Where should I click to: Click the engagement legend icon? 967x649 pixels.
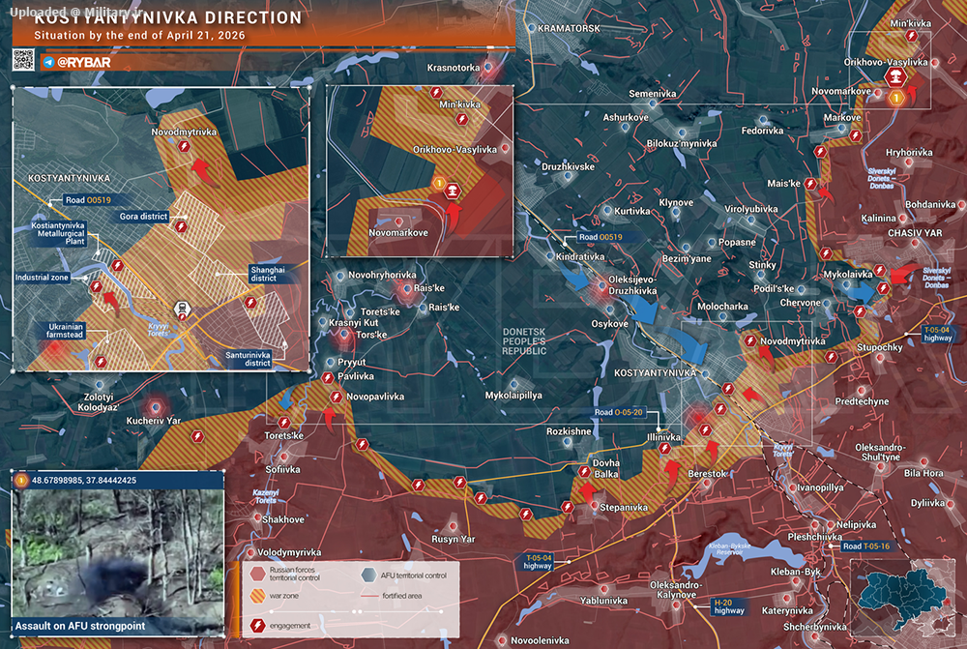(x=258, y=626)
